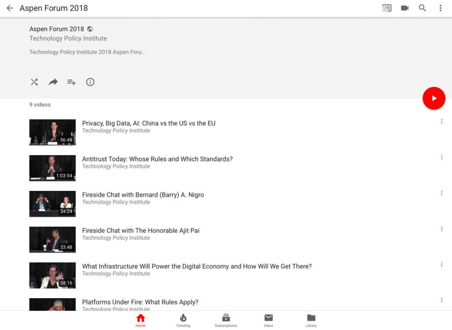This screenshot has height=330, width=452.
Task: Open Fireside Chat with Bernard Nigro video
Action: pos(143,195)
